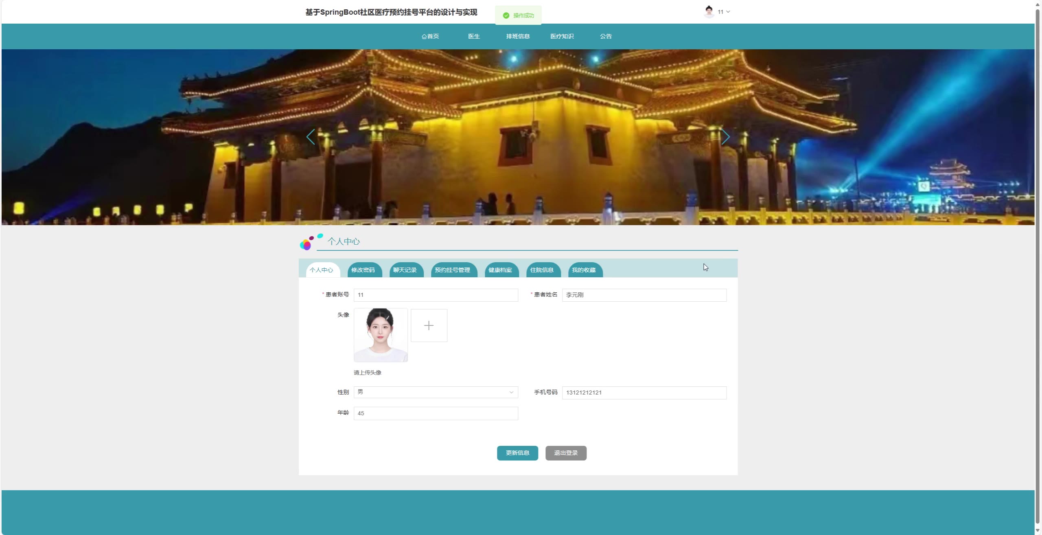Click the colorful dots logo beside 个人中心
This screenshot has height=535, width=1042.
tap(307, 243)
